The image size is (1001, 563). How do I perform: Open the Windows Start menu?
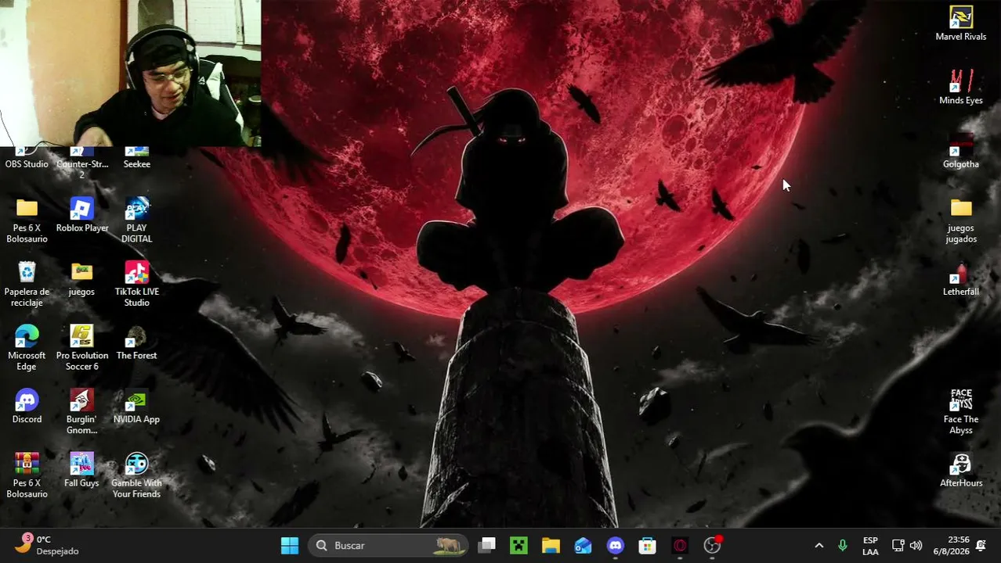[290, 546]
